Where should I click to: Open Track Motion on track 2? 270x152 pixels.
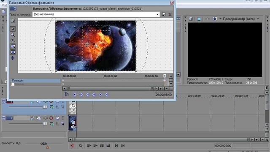click(39, 118)
